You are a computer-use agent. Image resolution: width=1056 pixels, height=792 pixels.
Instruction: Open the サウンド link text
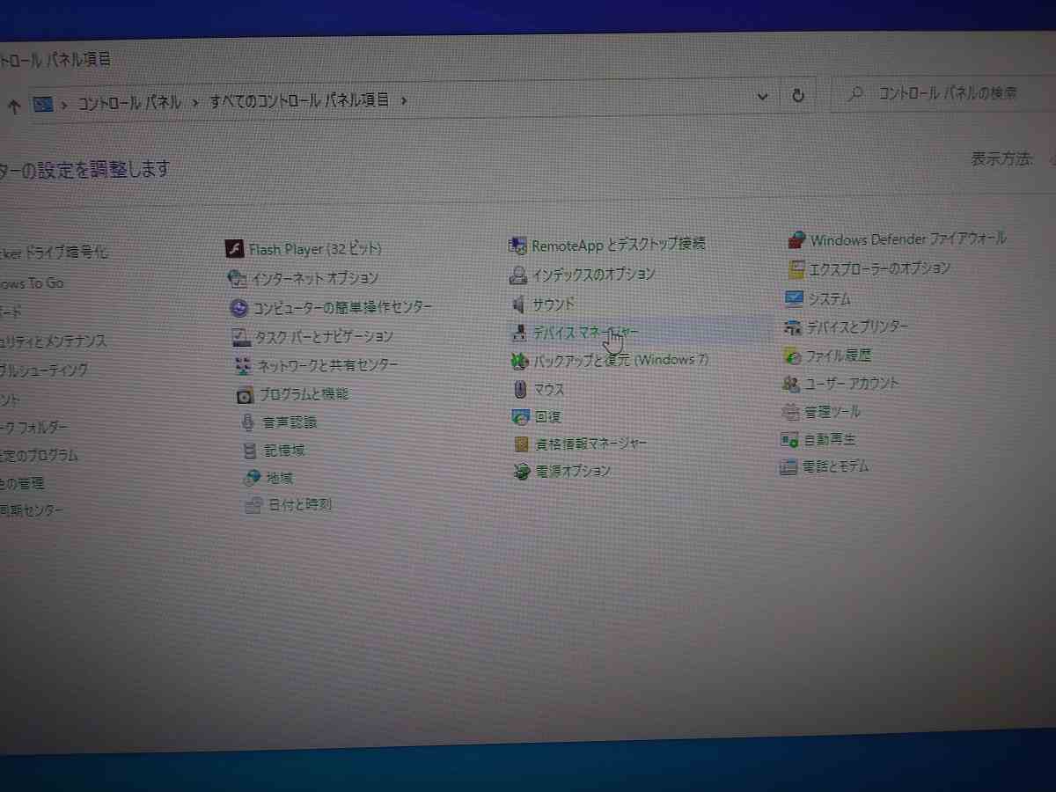[x=554, y=304]
